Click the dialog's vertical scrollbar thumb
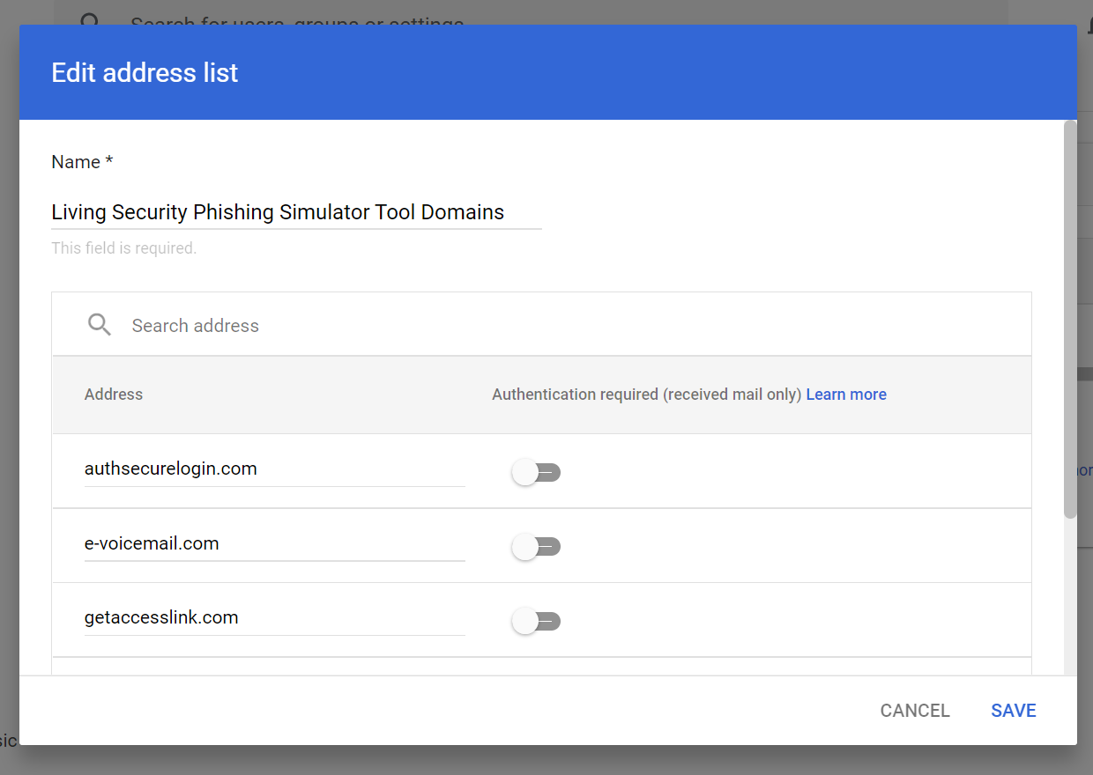1093x775 pixels. tap(1070, 319)
